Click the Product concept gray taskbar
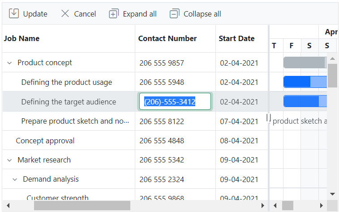Viewport: 339px width, 212px height. 305,63
